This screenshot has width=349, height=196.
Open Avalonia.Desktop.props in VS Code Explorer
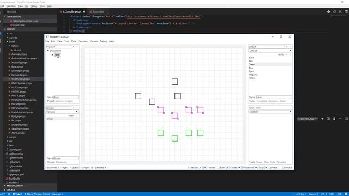(24, 58)
